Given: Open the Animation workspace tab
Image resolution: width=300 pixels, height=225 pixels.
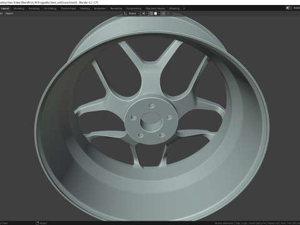Looking at the screenshot, I should tap(100, 9).
